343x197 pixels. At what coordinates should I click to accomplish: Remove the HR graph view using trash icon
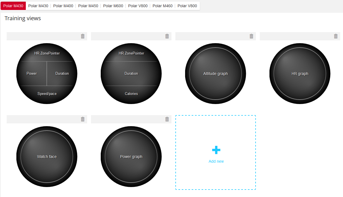tap(336, 36)
